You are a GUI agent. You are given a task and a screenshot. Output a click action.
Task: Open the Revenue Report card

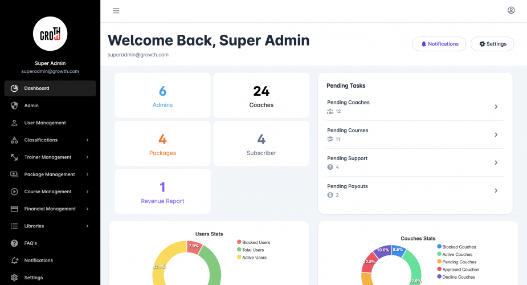point(163,192)
